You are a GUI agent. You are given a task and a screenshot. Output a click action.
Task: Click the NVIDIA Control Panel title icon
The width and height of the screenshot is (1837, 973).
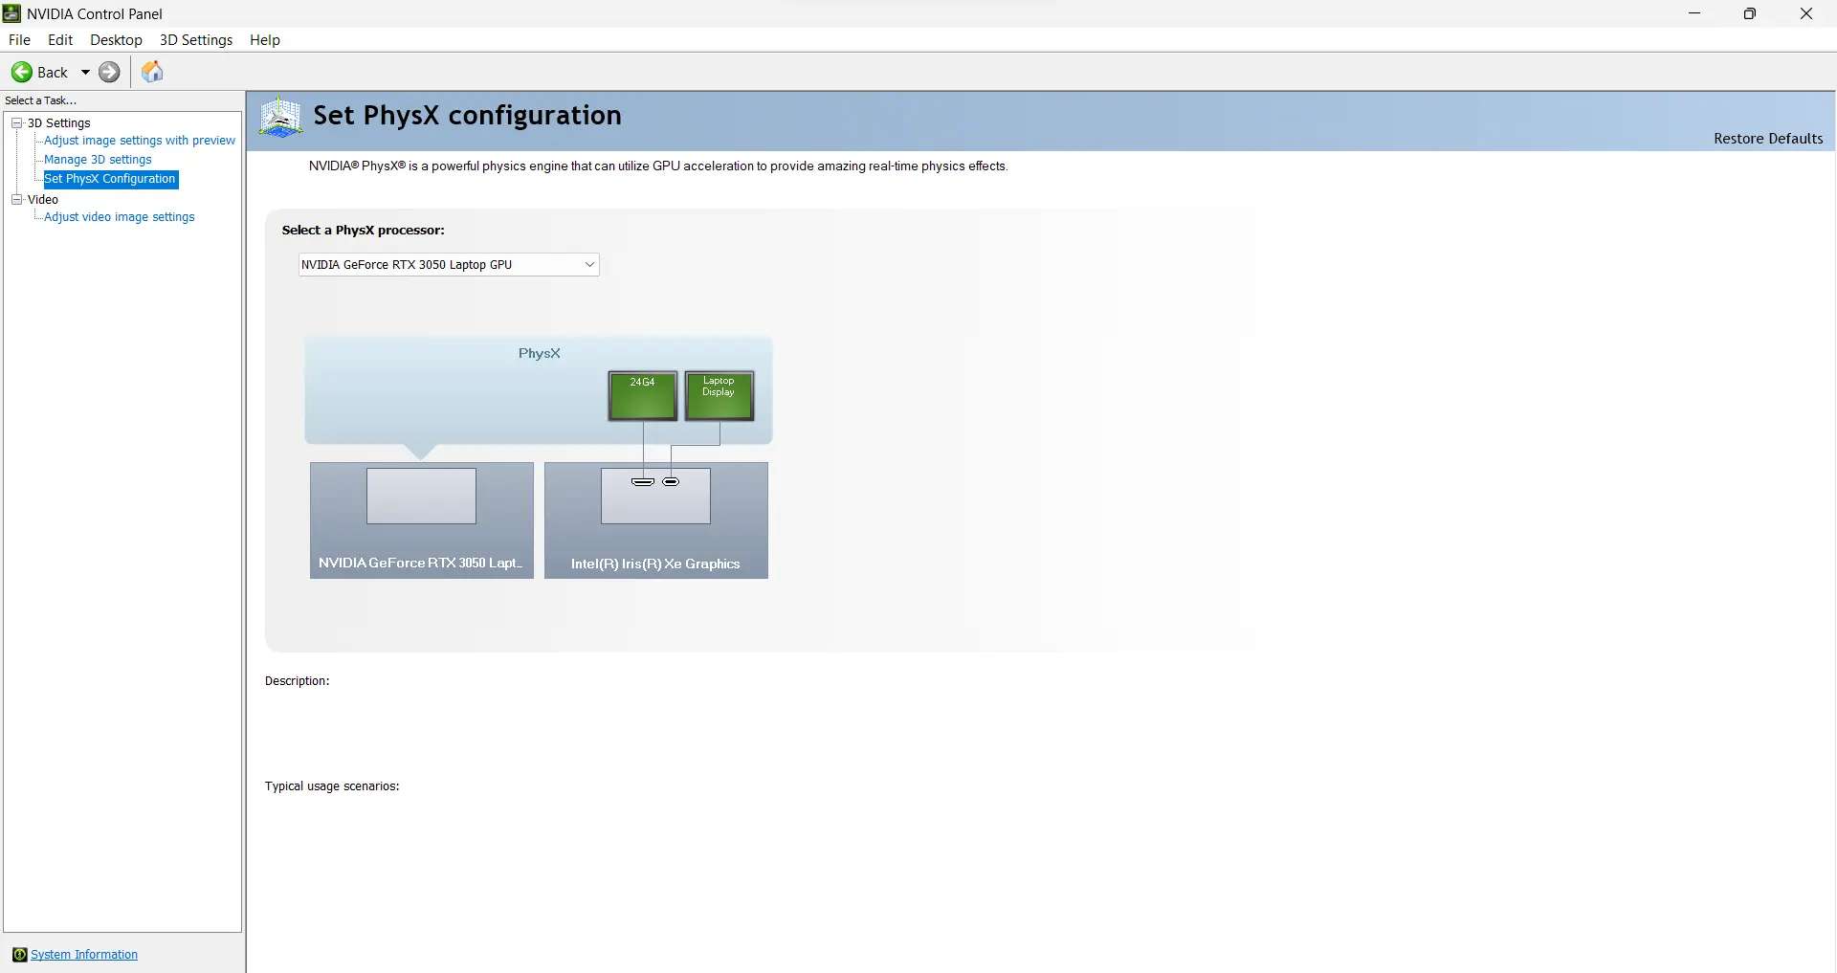12,13
